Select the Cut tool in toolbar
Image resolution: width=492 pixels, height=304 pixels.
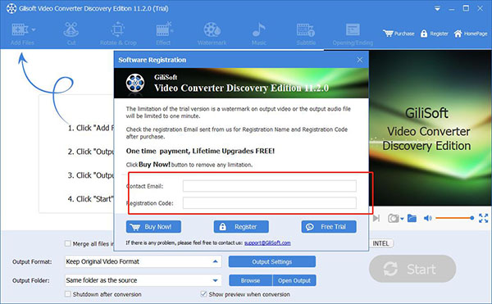click(x=71, y=34)
